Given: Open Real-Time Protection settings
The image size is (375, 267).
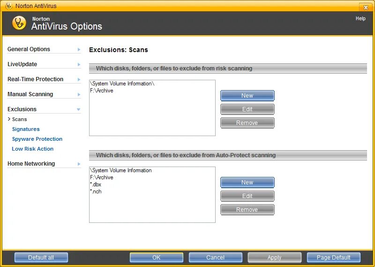Looking at the screenshot, I should tap(36, 79).
